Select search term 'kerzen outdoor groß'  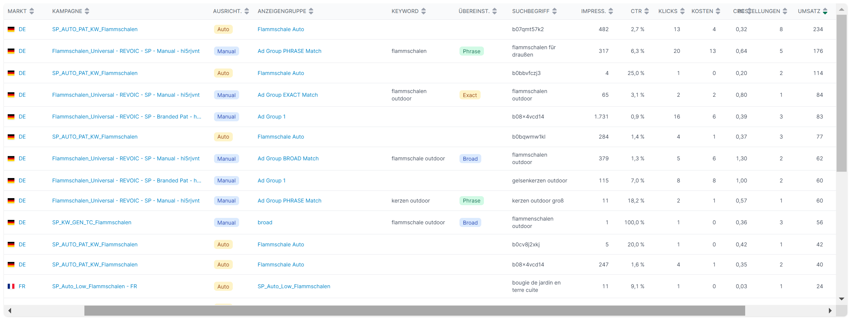[538, 201]
